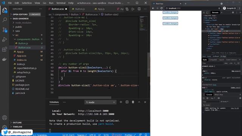Clear the DevTools console
The height and width of the screenshot is (136, 242).
click(x=207, y=98)
